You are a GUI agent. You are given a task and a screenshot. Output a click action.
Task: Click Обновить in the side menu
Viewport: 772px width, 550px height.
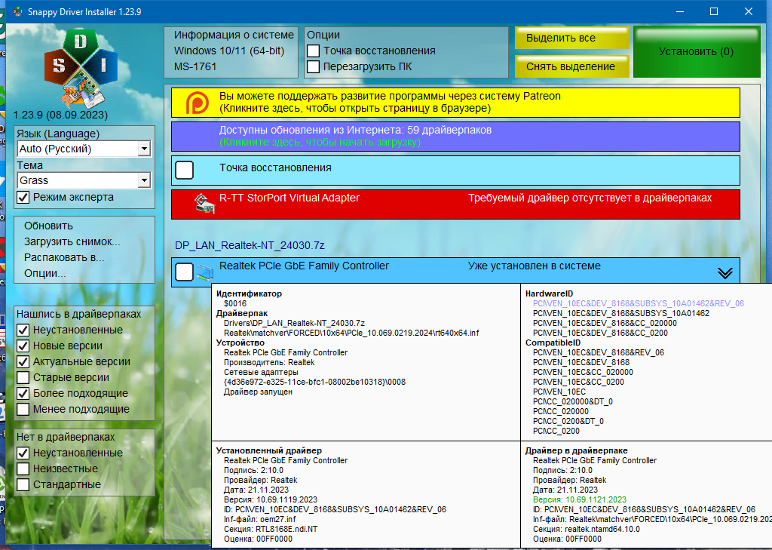pos(48,226)
